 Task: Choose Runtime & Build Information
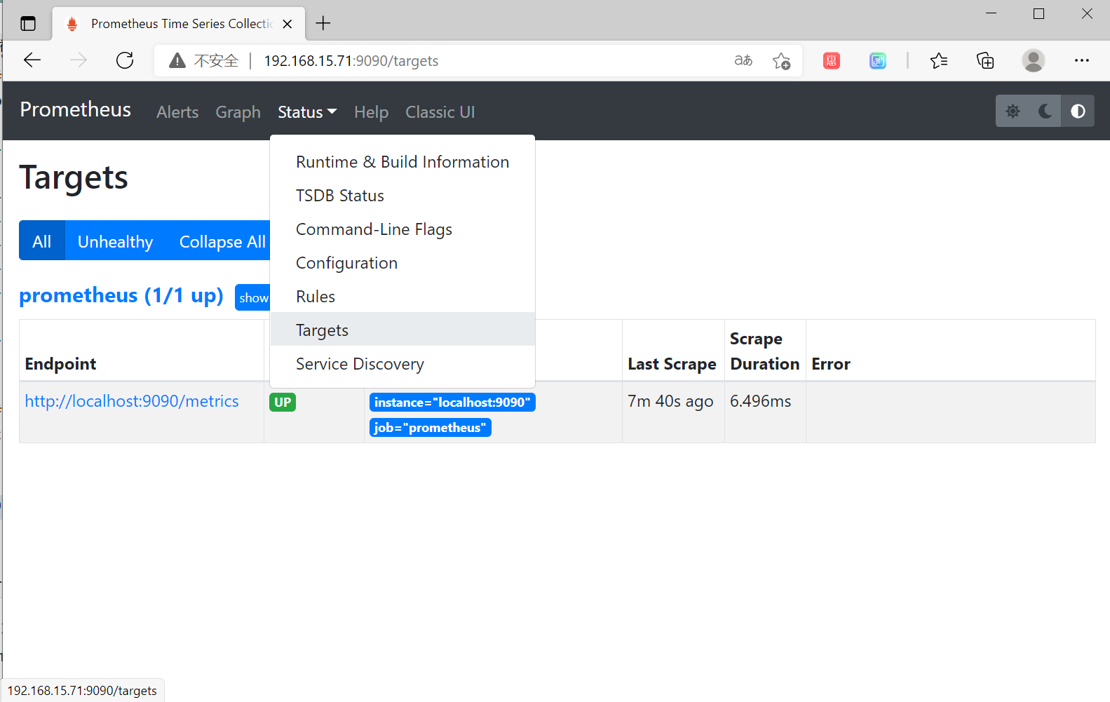click(402, 162)
